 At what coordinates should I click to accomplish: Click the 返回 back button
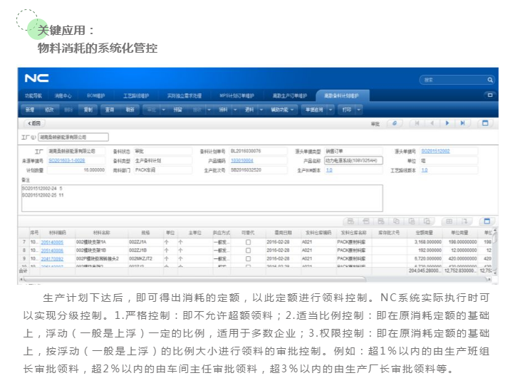(x=34, y=123)
